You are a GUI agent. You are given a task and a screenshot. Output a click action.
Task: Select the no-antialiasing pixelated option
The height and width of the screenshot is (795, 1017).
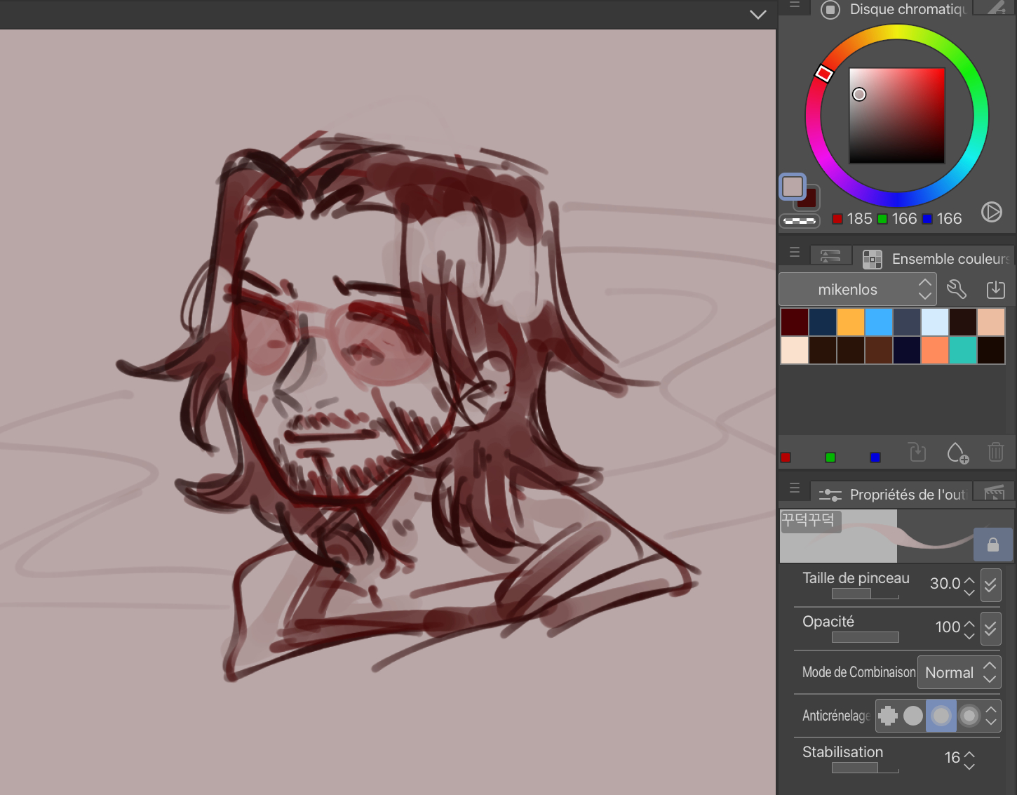888,716
